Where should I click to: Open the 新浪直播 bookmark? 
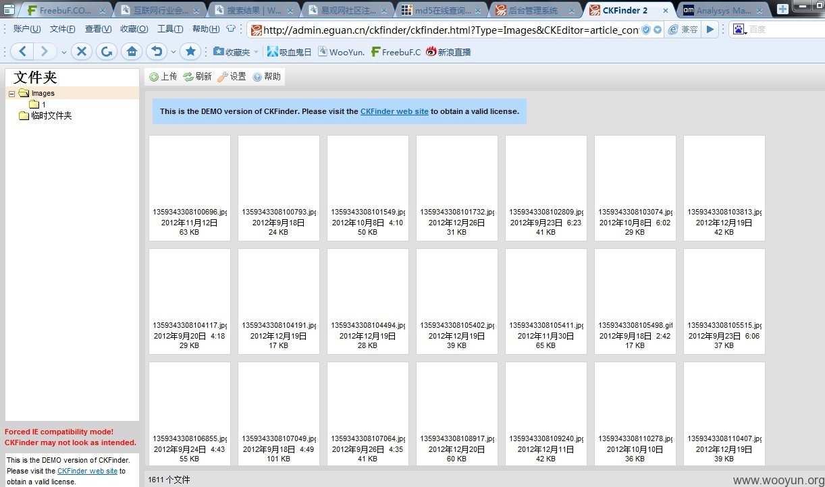tap(448, 52)
